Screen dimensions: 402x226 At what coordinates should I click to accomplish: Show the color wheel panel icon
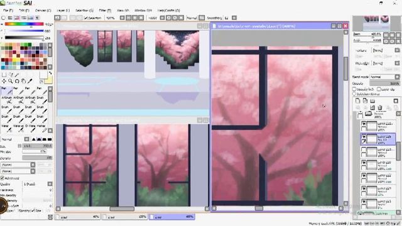(x=3, y=18)
